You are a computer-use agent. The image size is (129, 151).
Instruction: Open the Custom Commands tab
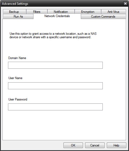(103, 17)
